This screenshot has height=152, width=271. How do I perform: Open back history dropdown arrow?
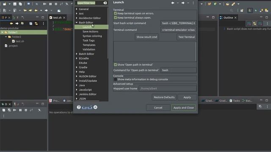tap(178, 3)
